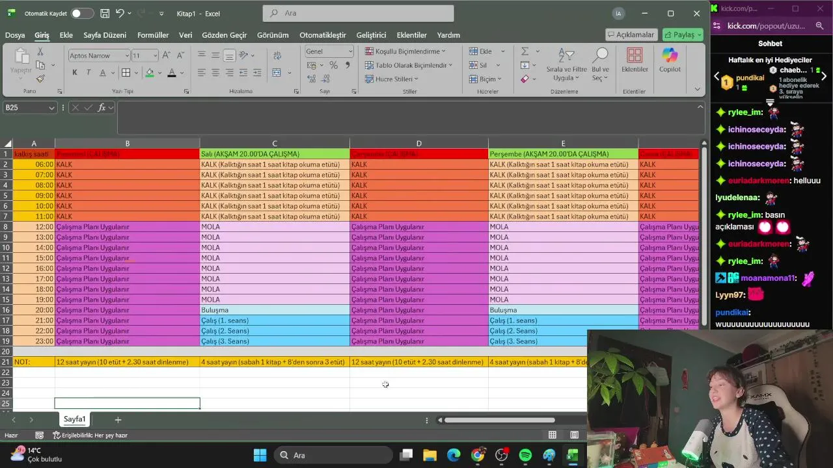Open Hücre Stilleri gallery
The width and height of the screenshot is (833, 468).
[x=392, y=79]
